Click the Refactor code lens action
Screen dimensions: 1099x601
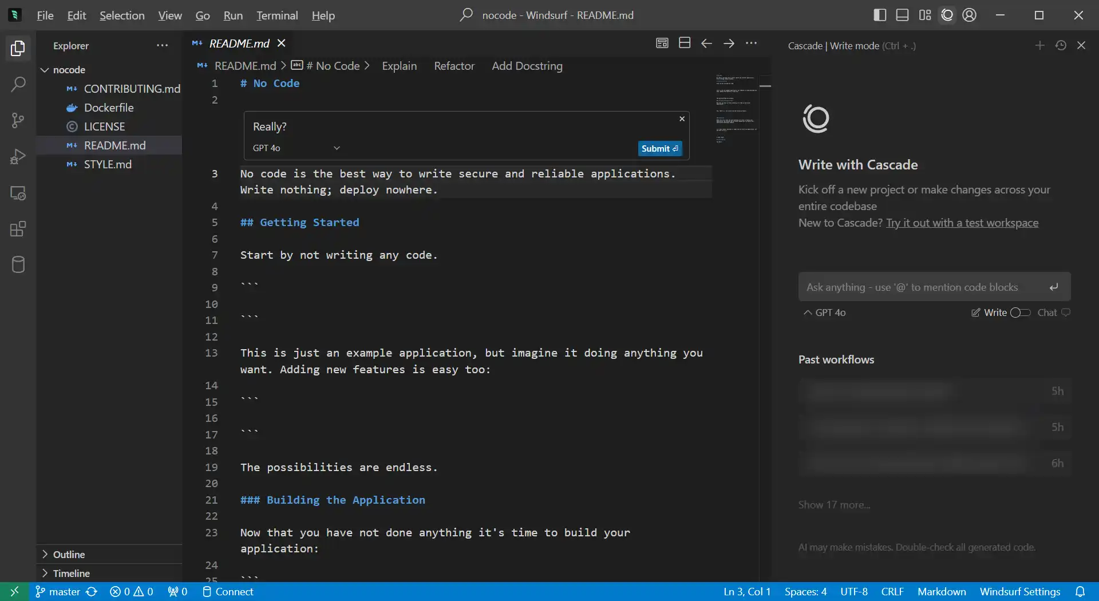pos(454,66)
